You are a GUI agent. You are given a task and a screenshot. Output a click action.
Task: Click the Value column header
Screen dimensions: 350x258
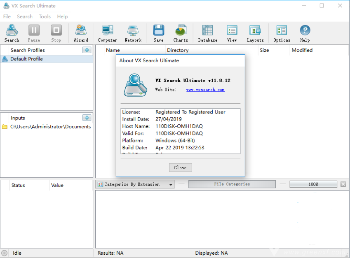57,185
